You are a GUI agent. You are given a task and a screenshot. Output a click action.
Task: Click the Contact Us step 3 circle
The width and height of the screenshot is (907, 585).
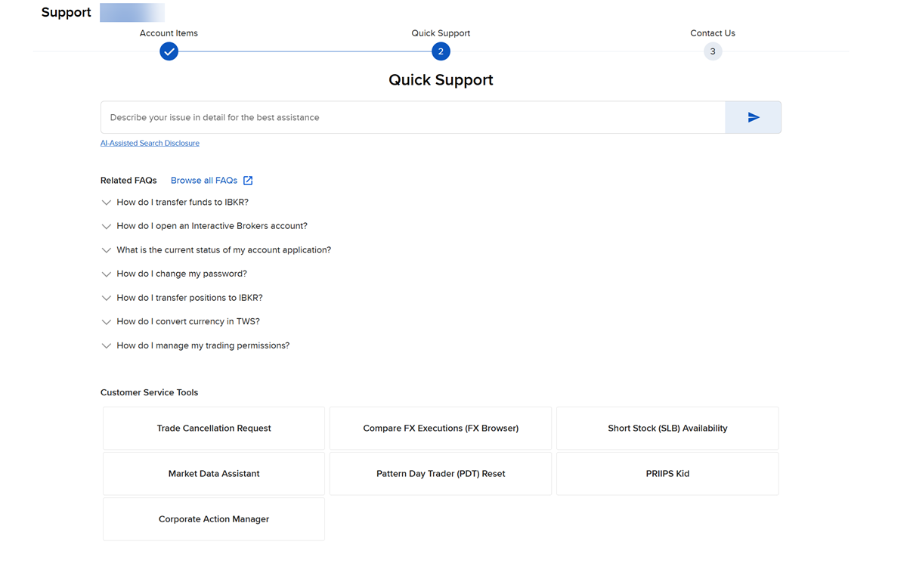(x=712, y=51)
